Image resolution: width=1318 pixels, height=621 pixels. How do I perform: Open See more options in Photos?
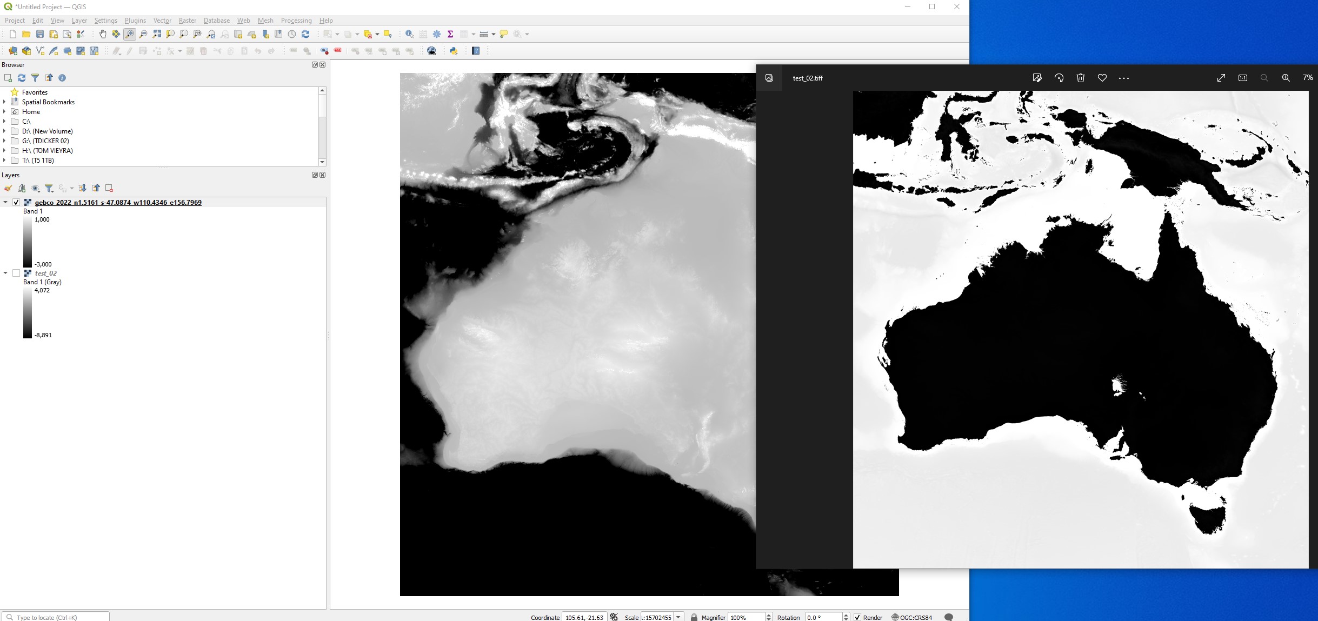[x=1124, y=78]
